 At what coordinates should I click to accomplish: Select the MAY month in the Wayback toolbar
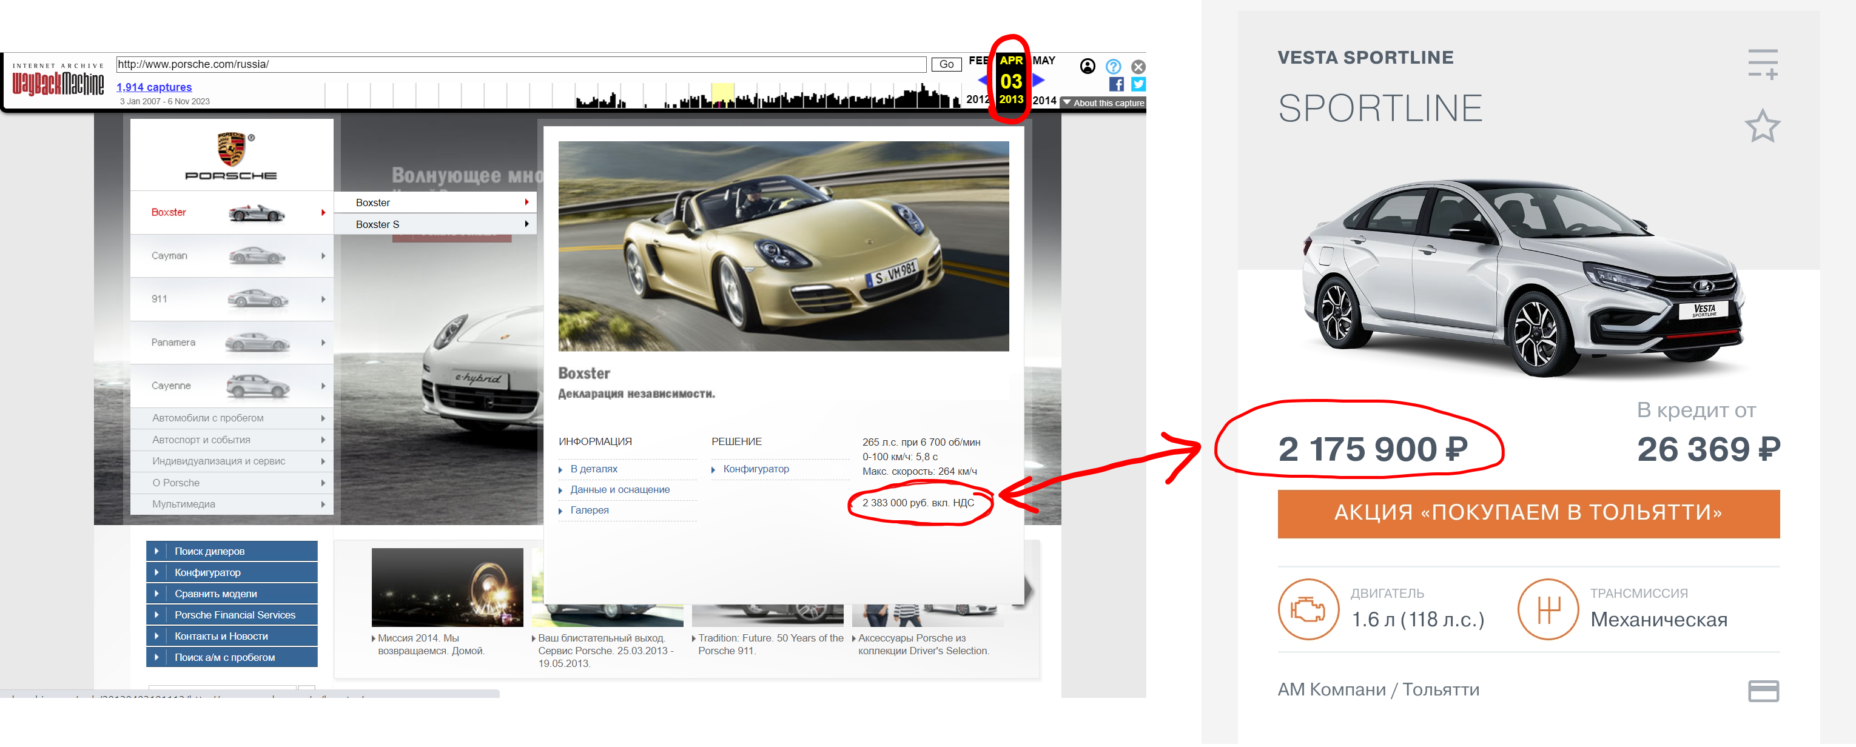click(1044, 61)
